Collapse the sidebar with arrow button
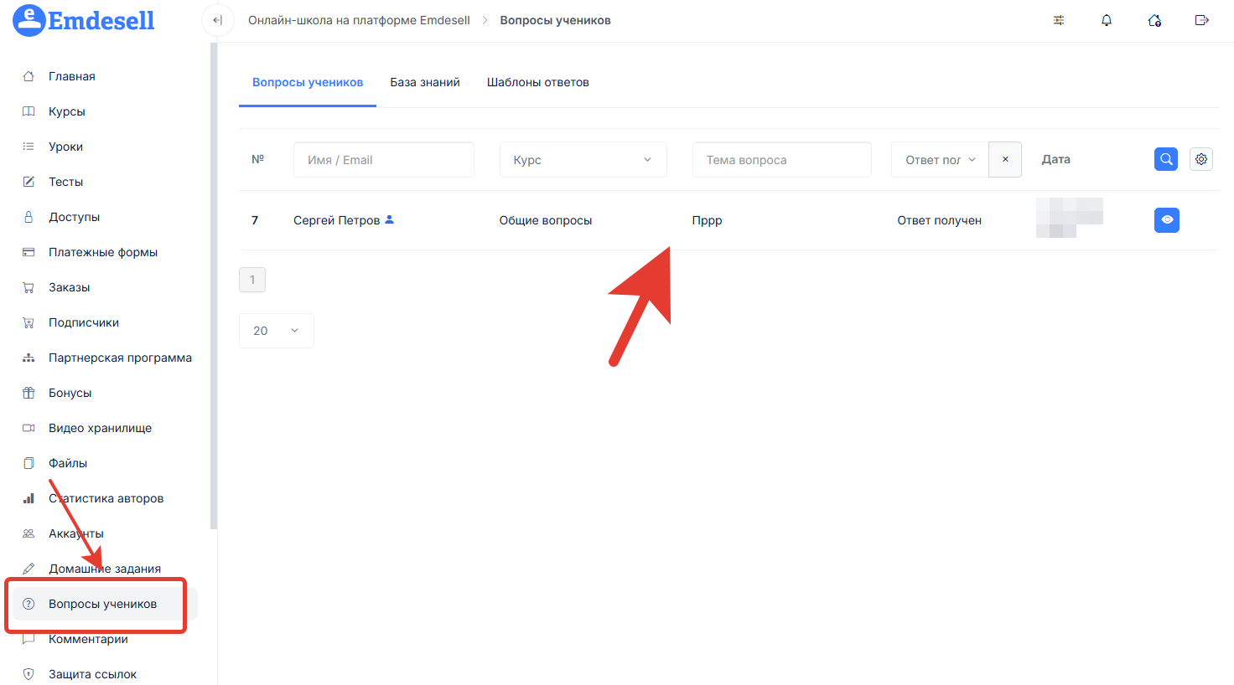Image resolution: width=1234 pixels, height=685 pixels. click(x=217, y=20)
